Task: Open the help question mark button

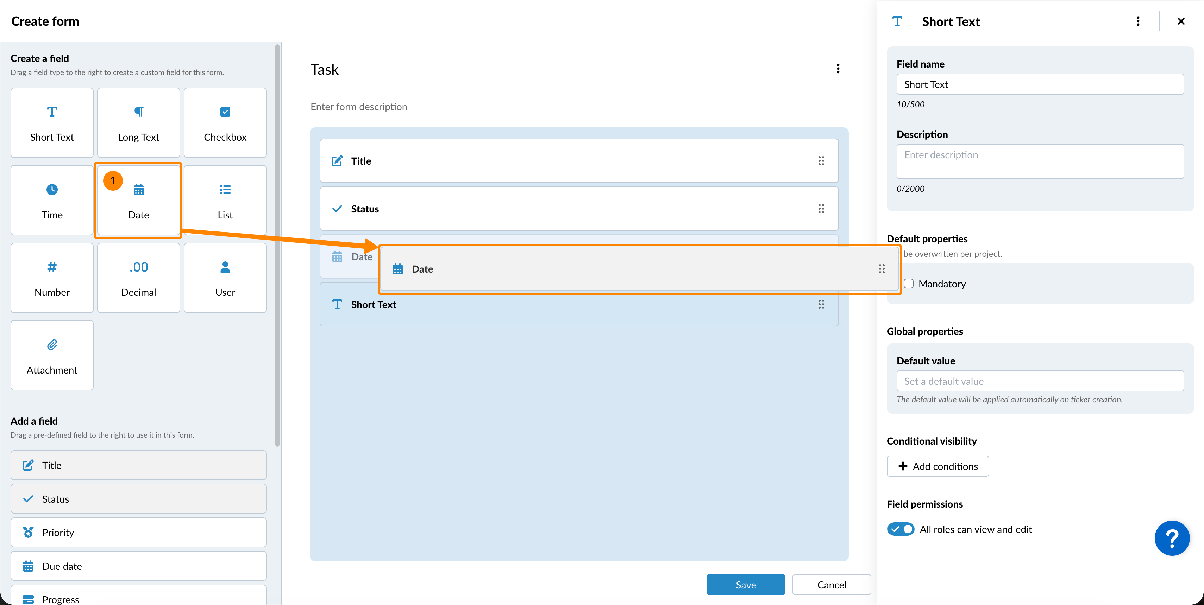Action: pos(1172,538)
